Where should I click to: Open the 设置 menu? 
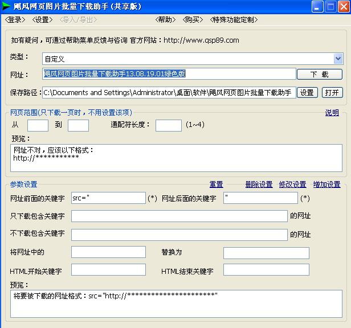(42, 20)
